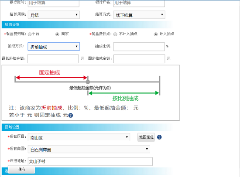Click 抽成比例 percentage input field
The width and height of the screenshot is (240, 177).
point(139,47)
